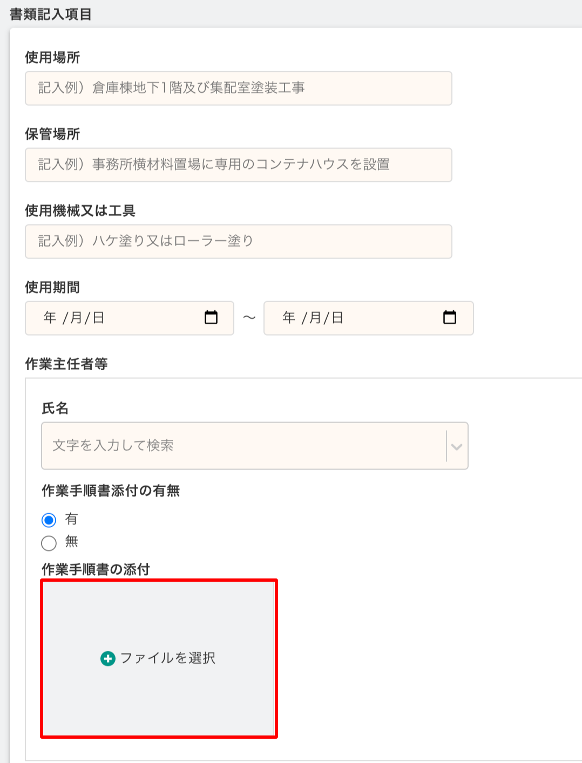Click the green plus icon for file upload
Screen dimensions: 582x763
tap(108, 658)
